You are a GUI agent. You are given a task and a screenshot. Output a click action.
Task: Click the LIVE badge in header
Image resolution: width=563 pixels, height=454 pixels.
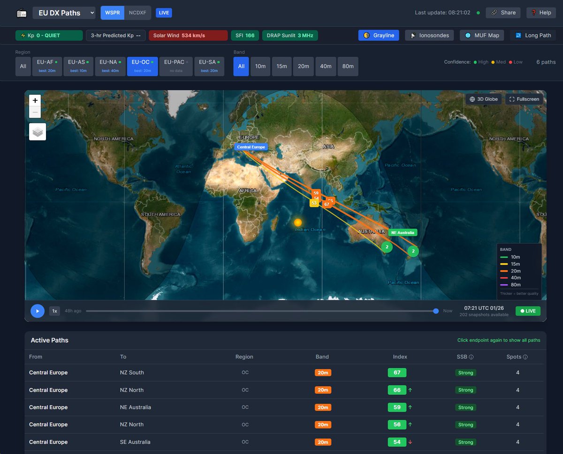[x=164, y=13]
